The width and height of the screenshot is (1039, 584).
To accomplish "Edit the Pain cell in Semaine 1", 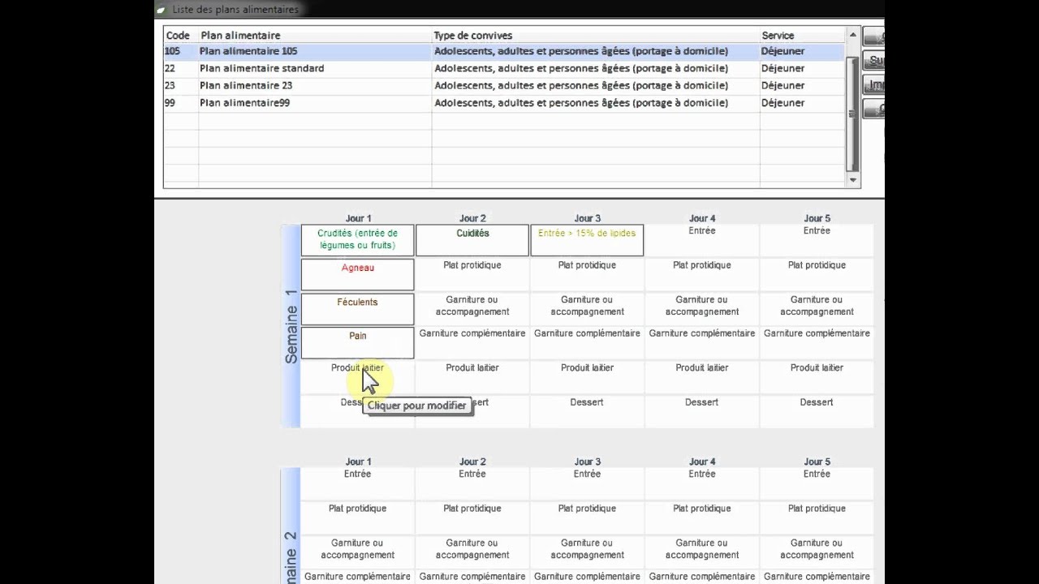I will (x=357, y=342).
